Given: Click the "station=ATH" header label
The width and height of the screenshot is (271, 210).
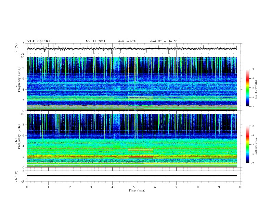Looking at the screenshot, I should coord(127,41).
